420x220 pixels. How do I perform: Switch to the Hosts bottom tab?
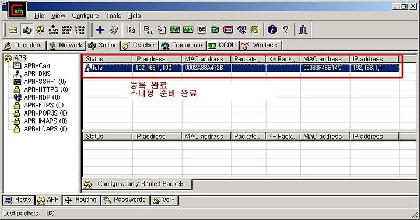point(19,200)
